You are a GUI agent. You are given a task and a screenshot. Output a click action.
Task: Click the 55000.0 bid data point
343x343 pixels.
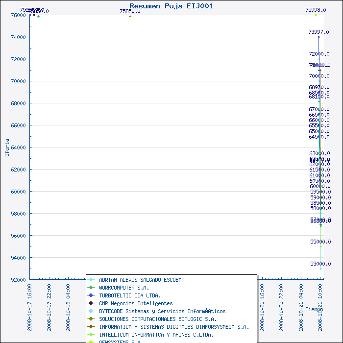tap(320, 246)
